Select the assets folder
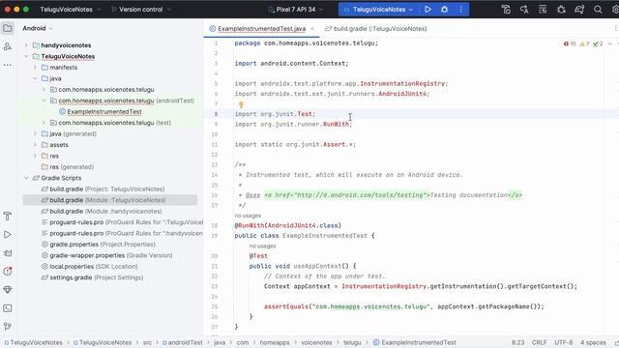 point(55,145)
